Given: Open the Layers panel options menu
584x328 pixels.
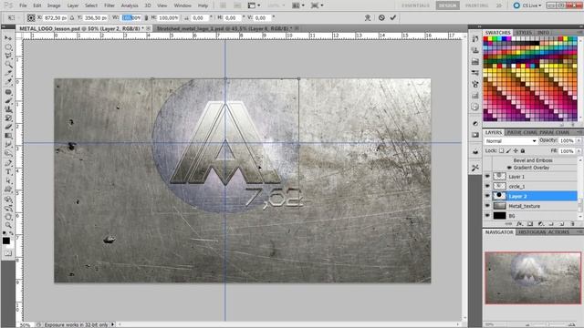Looking at the screenshot, I should click(x=579, y=132).
